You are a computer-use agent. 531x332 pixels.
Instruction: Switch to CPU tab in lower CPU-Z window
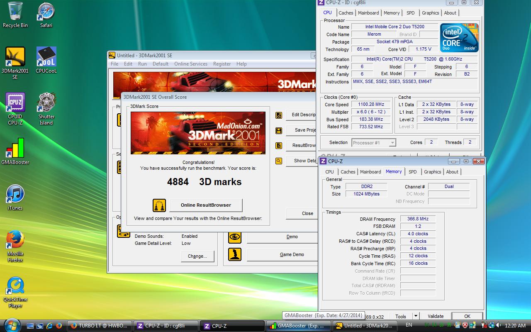(329, 172)
